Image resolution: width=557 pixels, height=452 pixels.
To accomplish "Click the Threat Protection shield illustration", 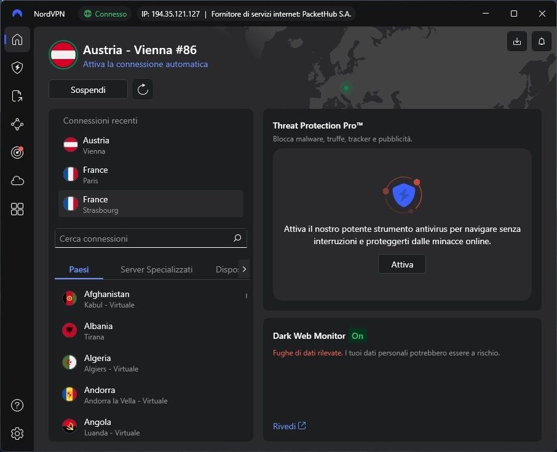I will (403, 194).
